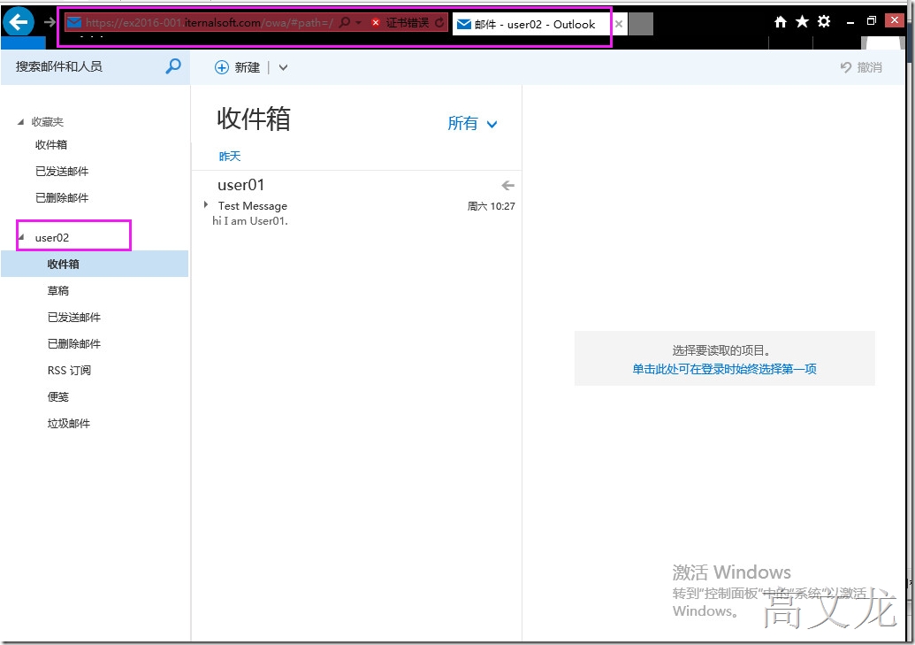Open the address bar search dropdown arrow
The image size is (915, 645).
358,23
